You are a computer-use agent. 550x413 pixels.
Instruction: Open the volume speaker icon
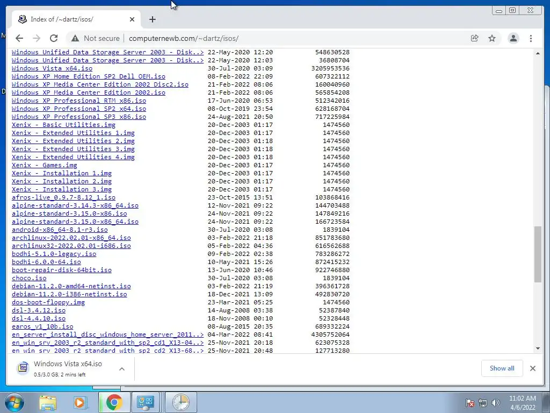tap(495, 402)
